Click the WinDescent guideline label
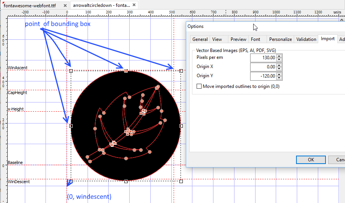Image resolution: width=345 pixels, height=203 pixels. pyautogui.click(x=19, y=182)
